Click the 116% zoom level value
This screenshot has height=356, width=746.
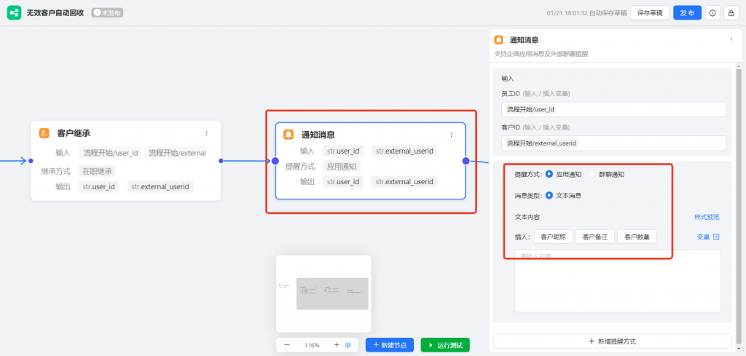312,345
